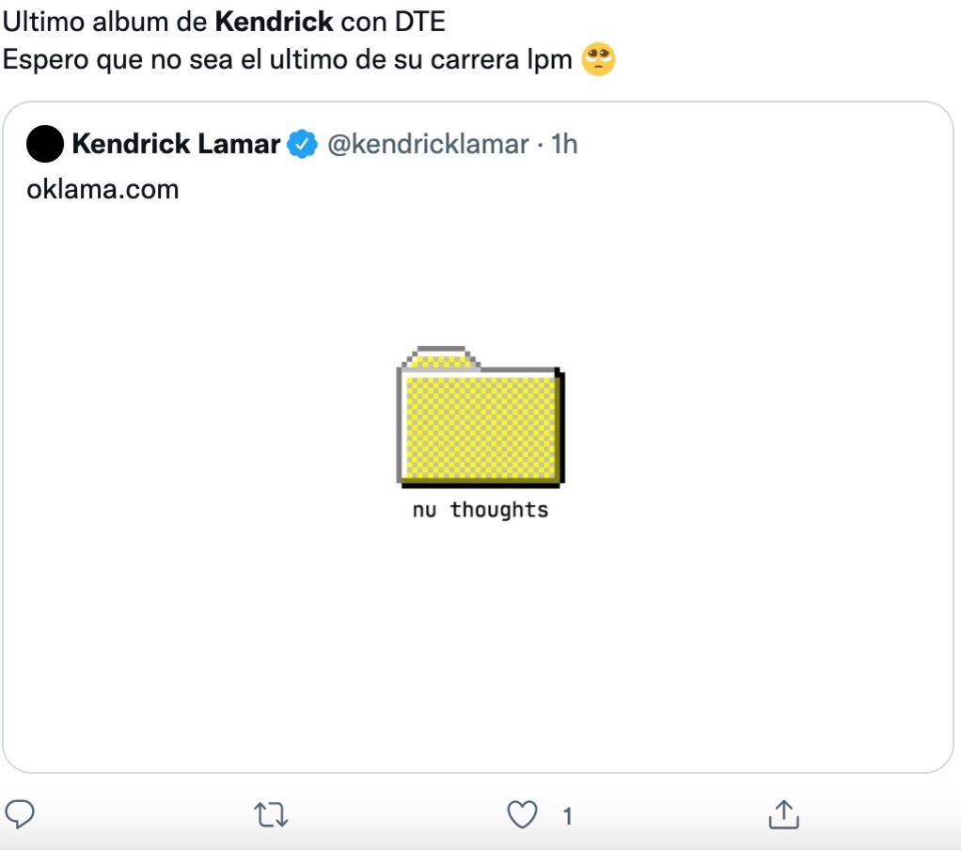This screenshot has height=850, width=961.
Task: Open the Kendrick Lamar display name
Action: tap(176, 145)
